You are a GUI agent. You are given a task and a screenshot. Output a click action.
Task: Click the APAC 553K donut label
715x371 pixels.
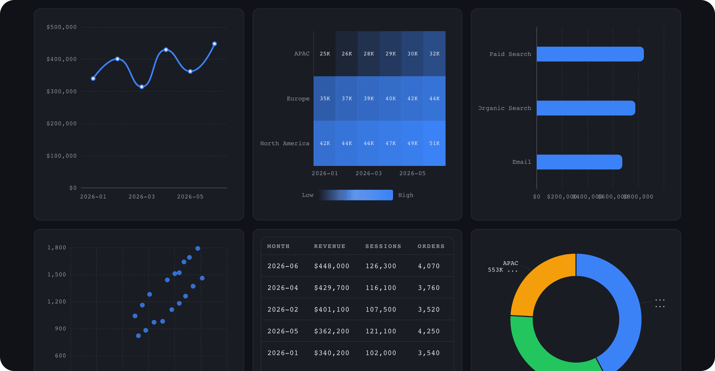tap(503, 266)
